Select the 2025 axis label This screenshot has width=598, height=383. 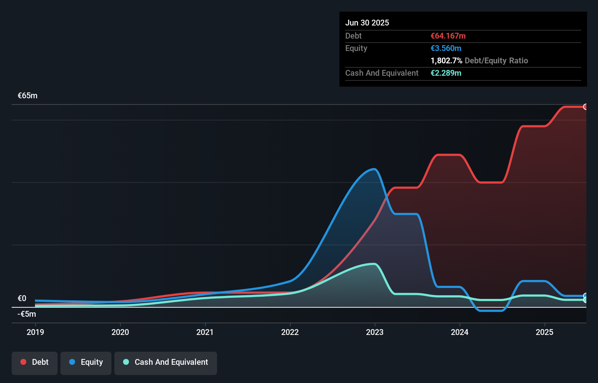(x=544, y=332)
